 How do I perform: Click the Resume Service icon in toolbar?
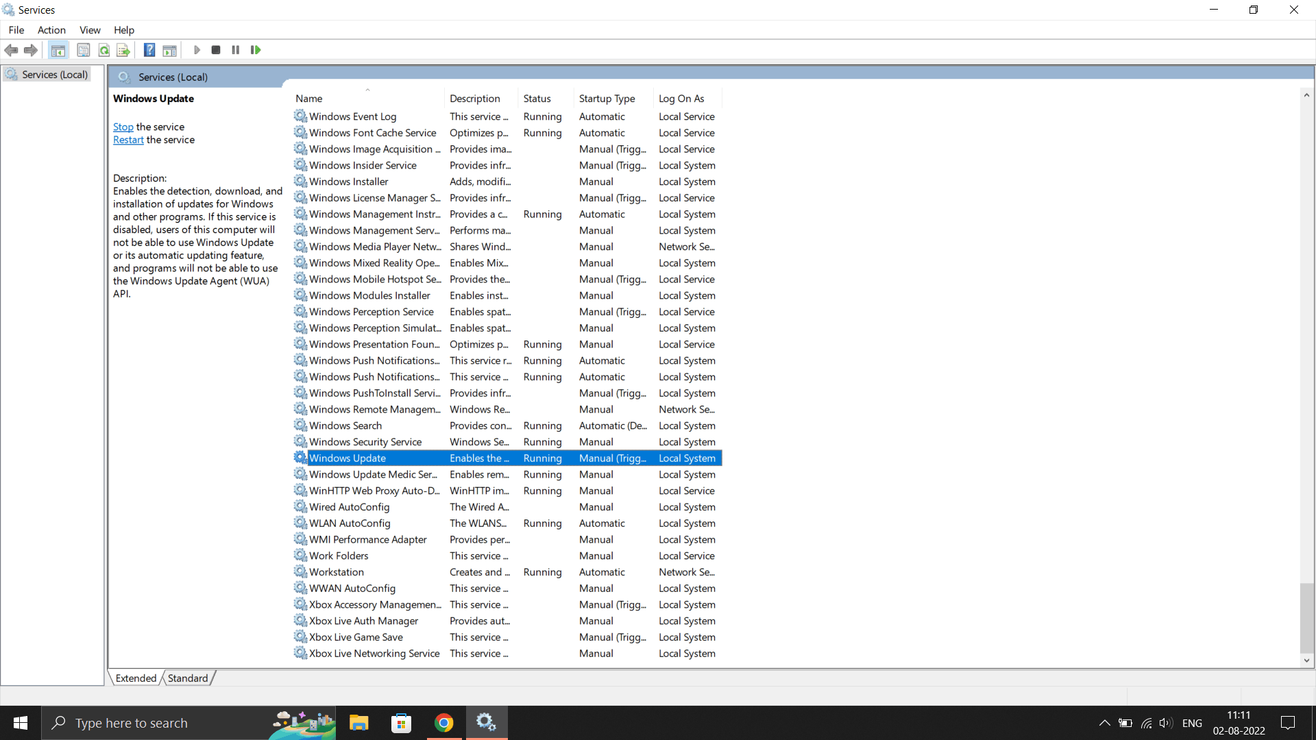pos(256,50)
